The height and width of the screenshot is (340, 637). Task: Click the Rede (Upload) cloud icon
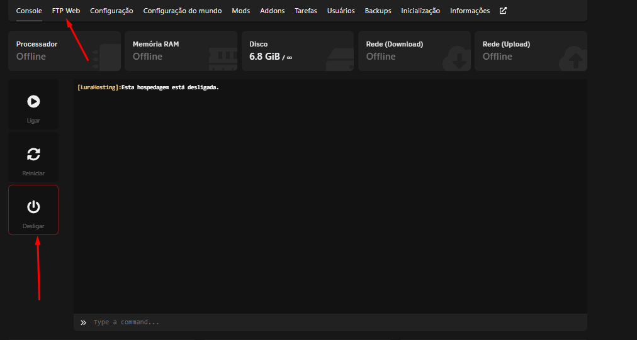[572, 58]
